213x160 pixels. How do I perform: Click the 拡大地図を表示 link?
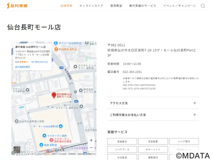[x=23, y=67]
